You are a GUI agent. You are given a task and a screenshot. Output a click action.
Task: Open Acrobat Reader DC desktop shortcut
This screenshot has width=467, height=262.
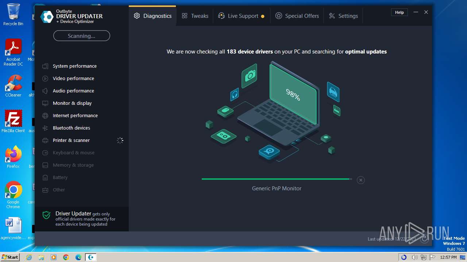click(x=13, y=53)
